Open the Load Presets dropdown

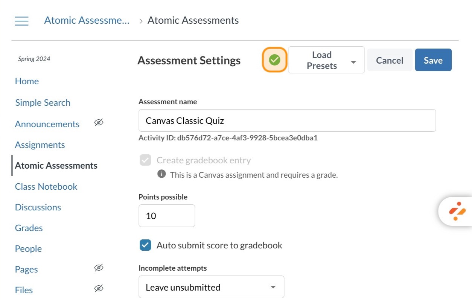pyautogui.click(x=326, y=60)
